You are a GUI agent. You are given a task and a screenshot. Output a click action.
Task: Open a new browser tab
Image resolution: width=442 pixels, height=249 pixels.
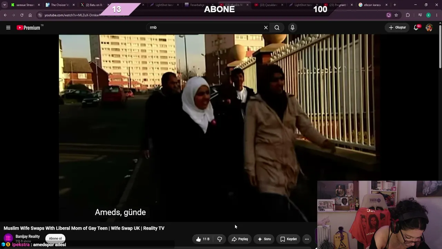point(395,5)
